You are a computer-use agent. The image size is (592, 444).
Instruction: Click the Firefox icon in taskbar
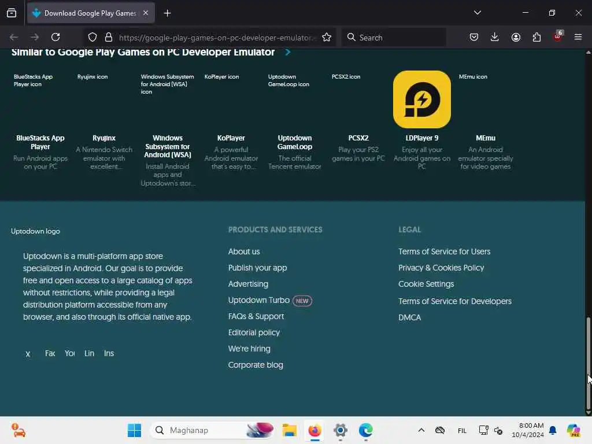tap(315, 430)
